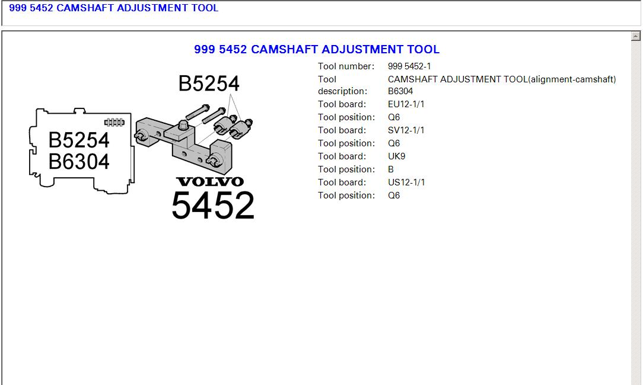Click the 'Q6' position below SV12-1/1

click(x=394, y=143)
